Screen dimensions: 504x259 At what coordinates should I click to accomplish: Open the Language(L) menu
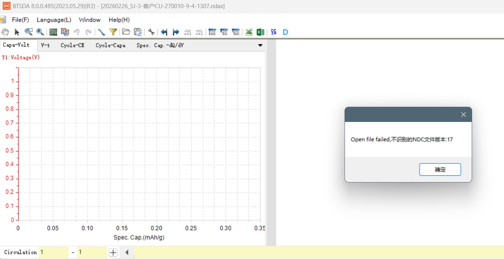pyautogui.click(x=54, y=20)
